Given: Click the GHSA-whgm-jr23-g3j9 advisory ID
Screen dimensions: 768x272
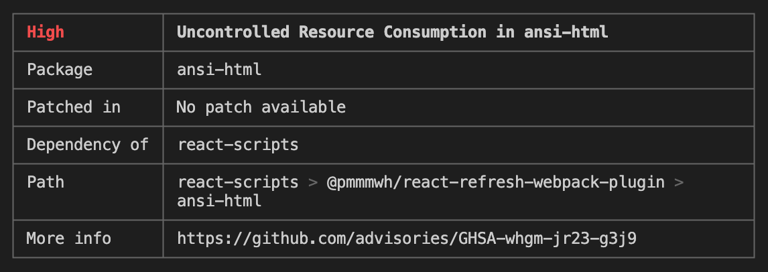Looking at the screenshot, I should [x=547, y=239].
